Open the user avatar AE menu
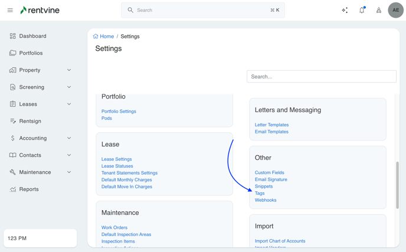The height and width of the screenshot is (252, 406). pyautogui.click(x=395, y=10)
